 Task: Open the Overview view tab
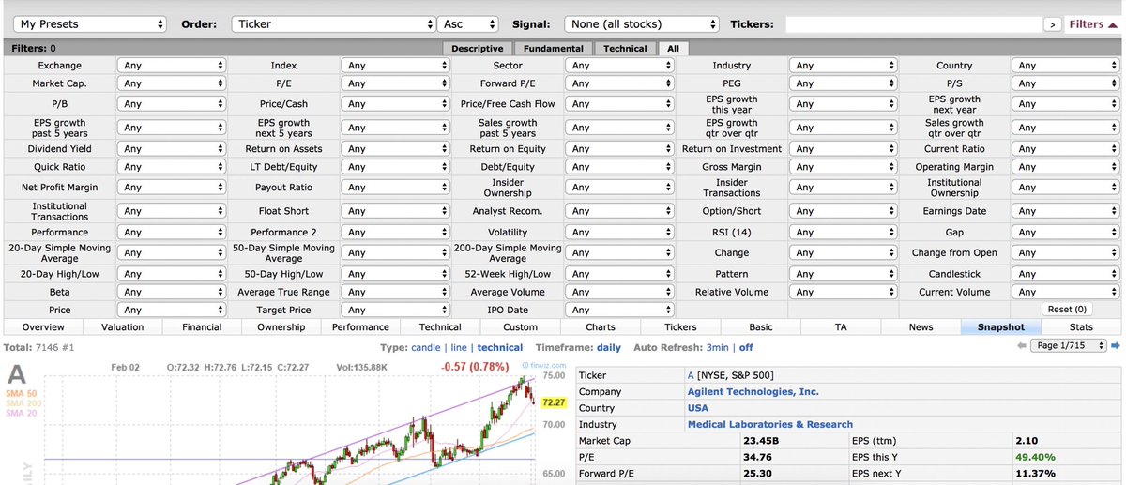pyautogui.click(x=43, y=327)
